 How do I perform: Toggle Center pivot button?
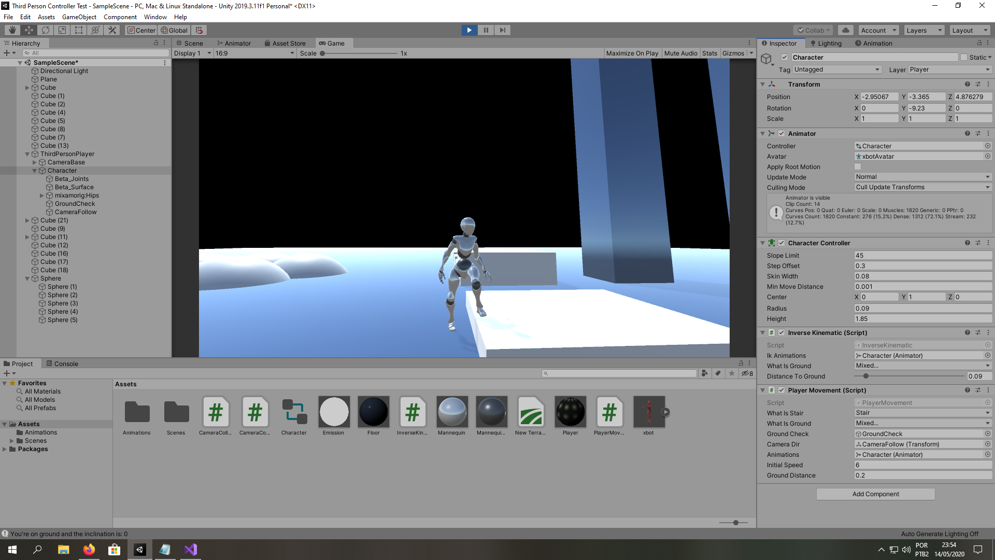click(141, 30)
